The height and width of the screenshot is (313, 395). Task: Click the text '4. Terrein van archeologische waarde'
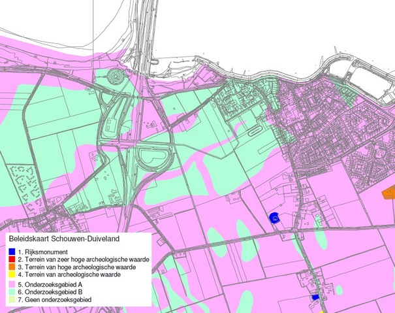tap(69, 274)
